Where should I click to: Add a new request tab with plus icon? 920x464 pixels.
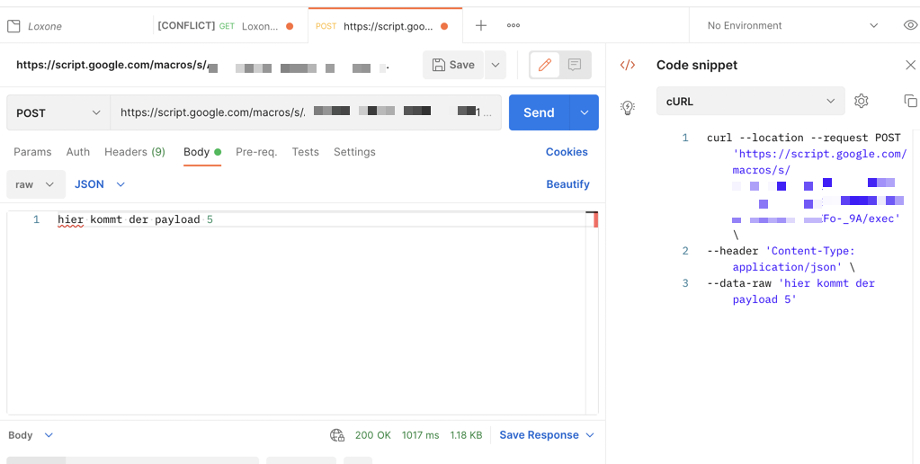coord(481,25)
